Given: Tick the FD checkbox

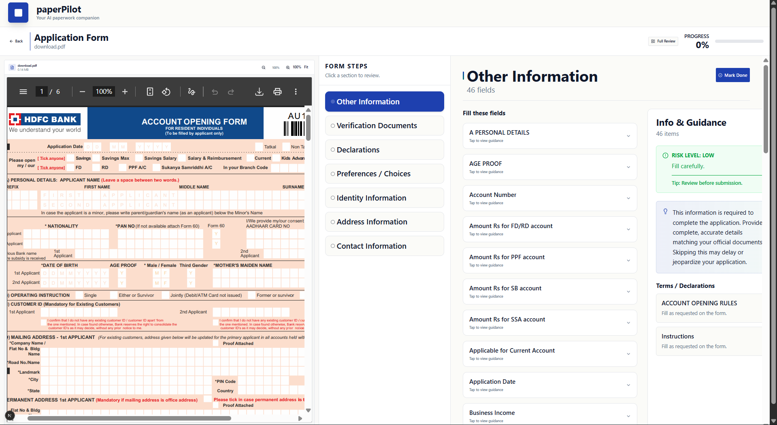Looking at the screenshot, I should (x=71, y=167).
